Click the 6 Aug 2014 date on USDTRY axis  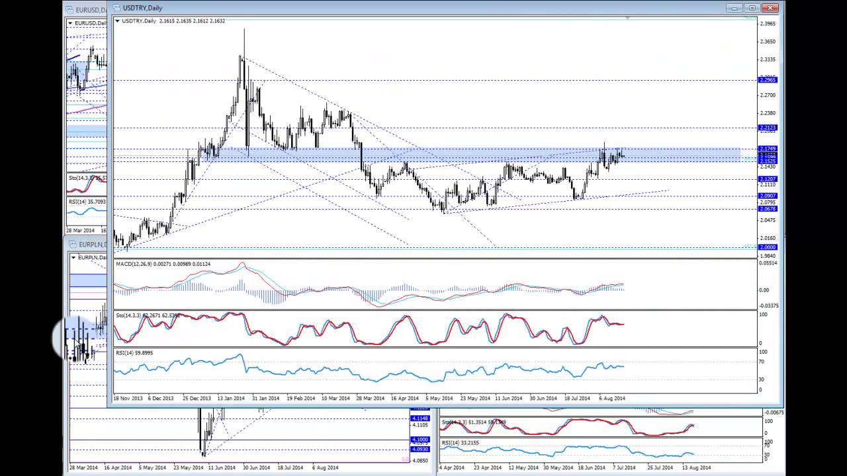[611, 399]
